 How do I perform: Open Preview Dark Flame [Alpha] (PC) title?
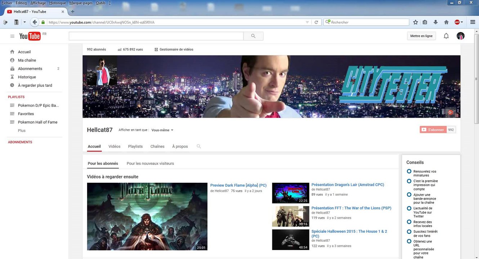point(238,185)
